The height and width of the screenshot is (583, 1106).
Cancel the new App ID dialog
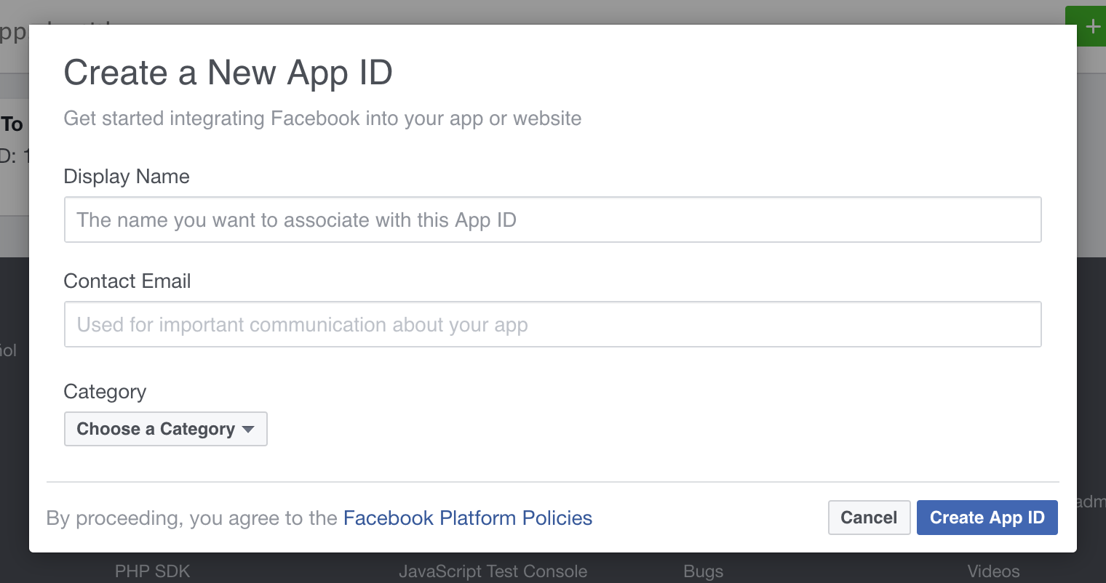869,517
